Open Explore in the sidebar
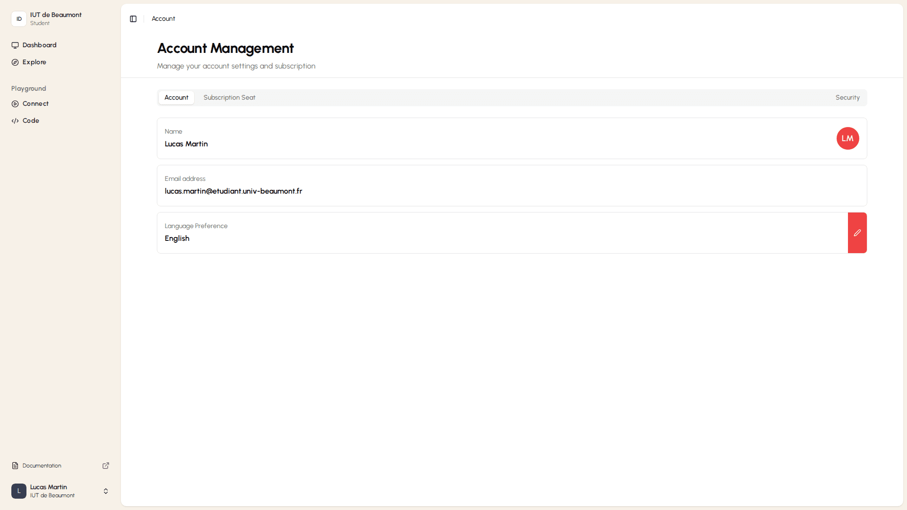Image resolution: width=907 pixels, height=510 pixels. [x=60, y=62]
